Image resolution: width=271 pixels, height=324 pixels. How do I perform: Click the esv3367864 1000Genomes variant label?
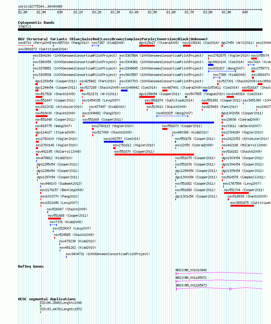pyautogui.click(x=161, y=55)
